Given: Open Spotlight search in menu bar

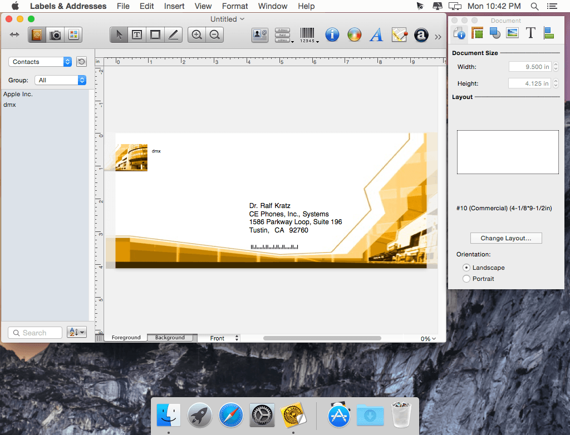Looking at the screenshot, I should (534, 6).
